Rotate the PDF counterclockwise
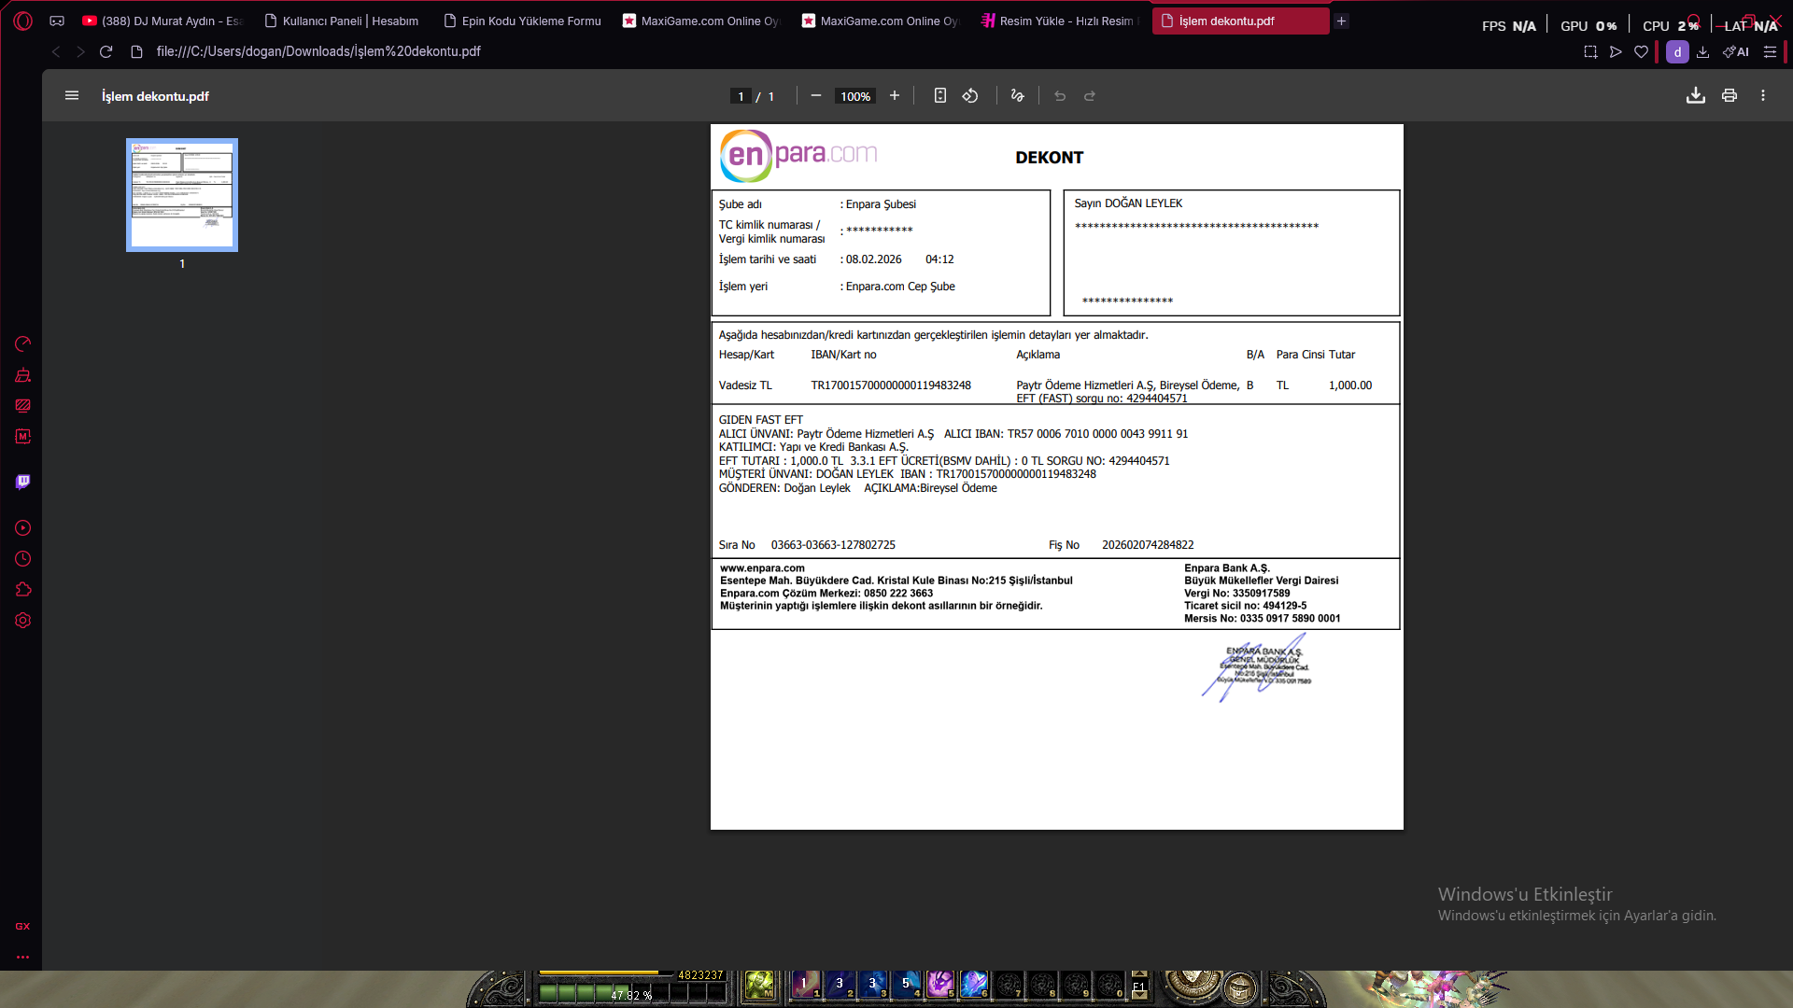 970,95
